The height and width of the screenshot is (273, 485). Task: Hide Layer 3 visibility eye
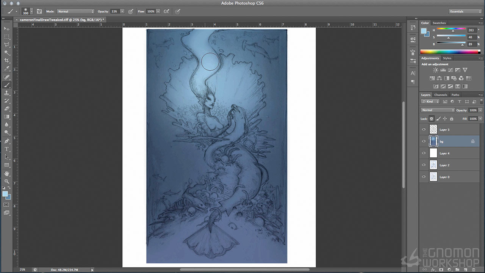[424, 130]
